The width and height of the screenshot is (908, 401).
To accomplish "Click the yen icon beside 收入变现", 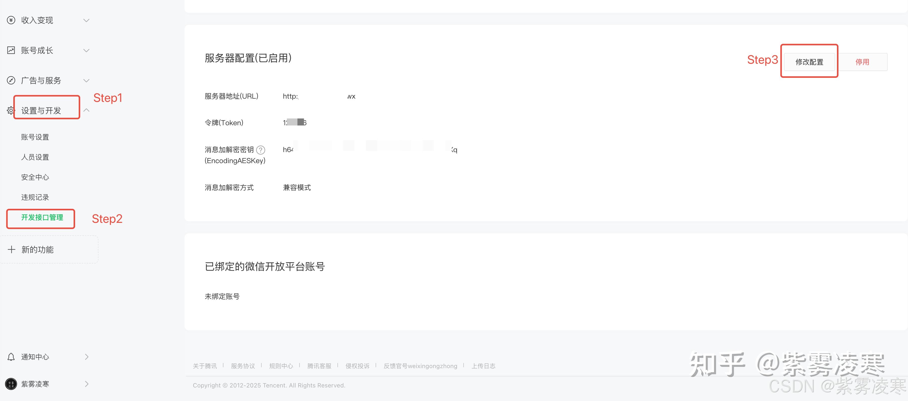I will (11, 20).
